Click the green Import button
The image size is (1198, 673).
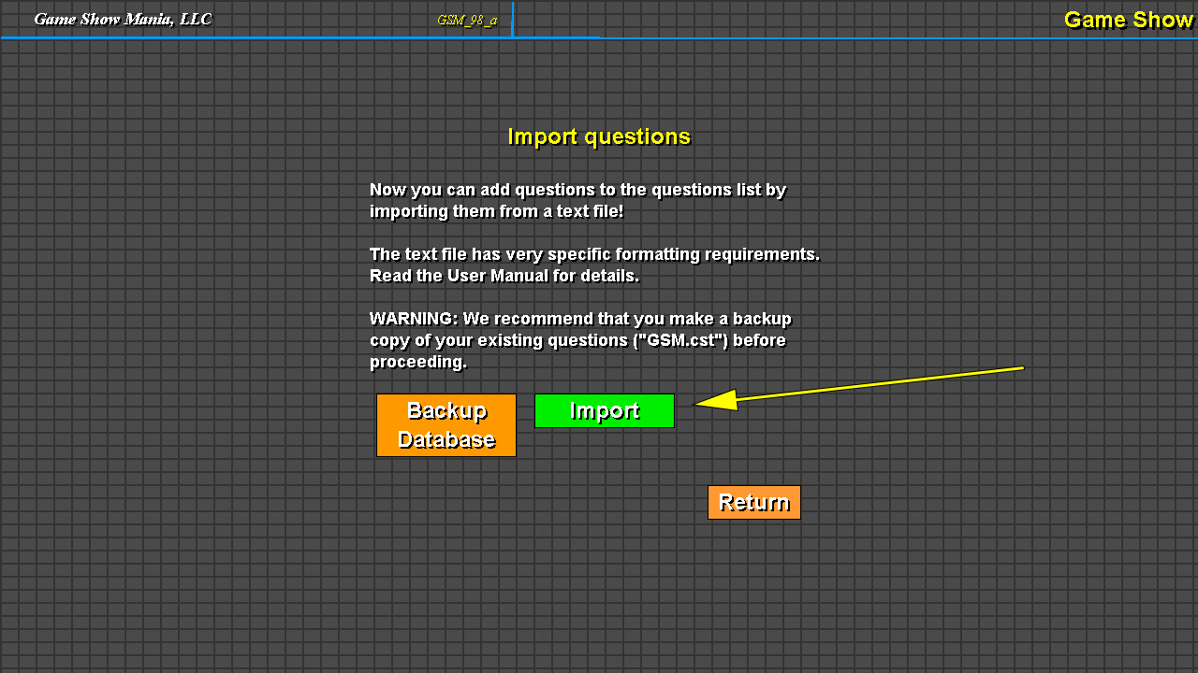coord(604,411)
